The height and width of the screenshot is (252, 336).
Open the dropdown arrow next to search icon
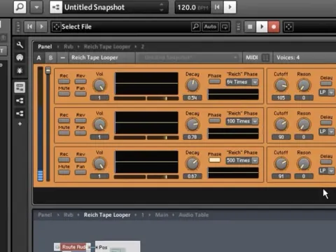point(36,7)
